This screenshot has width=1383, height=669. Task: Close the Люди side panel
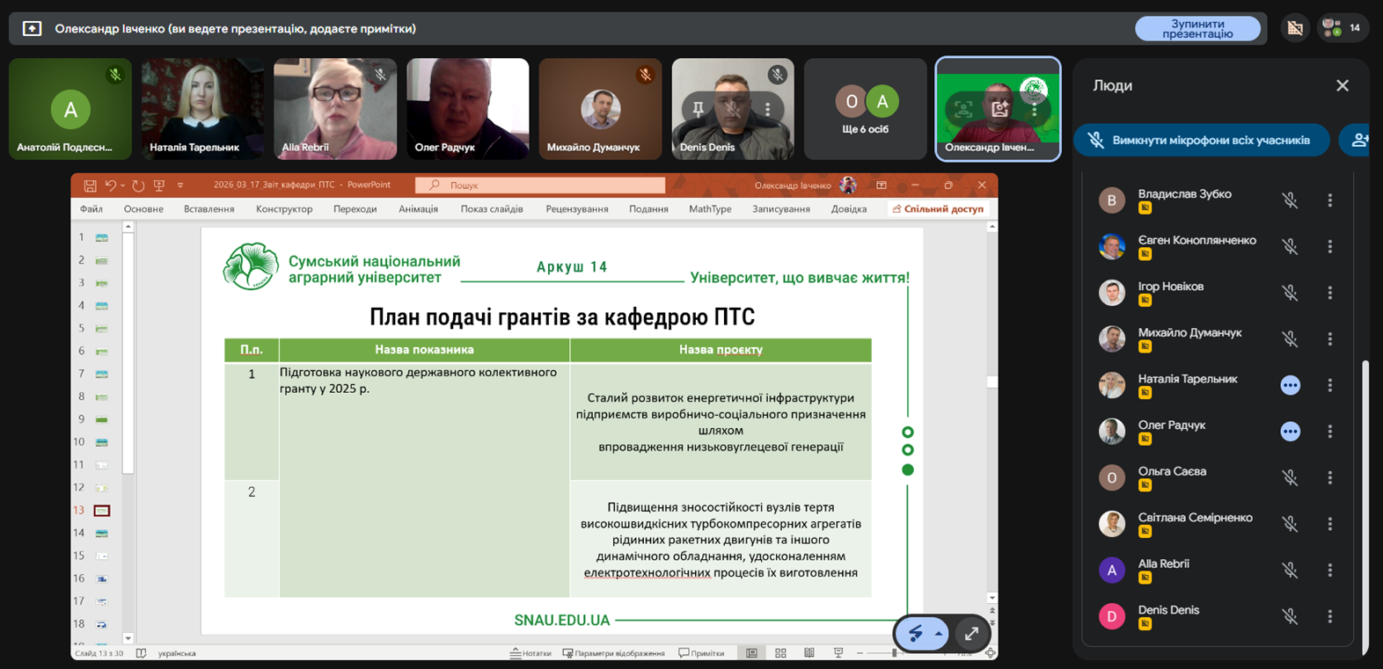[1342, 85]
